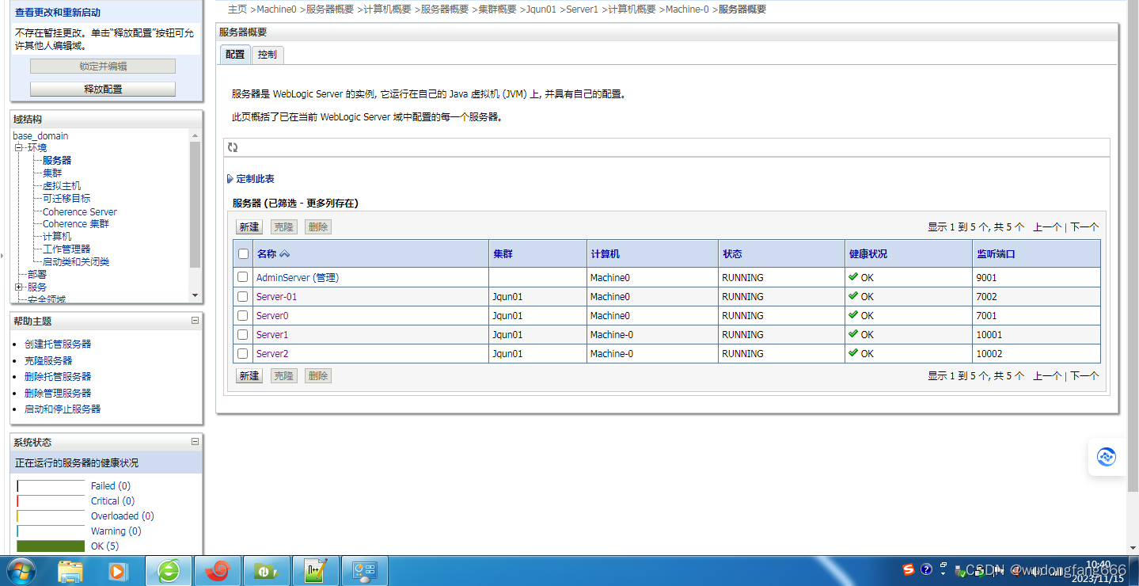The width and height of the screenshot is (1139, 586).
Task: Select 启动类和关闭类 in the domain tree
Action: [x=76, y=261]
